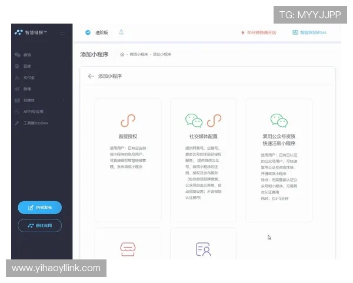Screen dimensions: 353x283
Task: Click the 前往官网 button
Action: pyautogui.click(x=39, y=225)
